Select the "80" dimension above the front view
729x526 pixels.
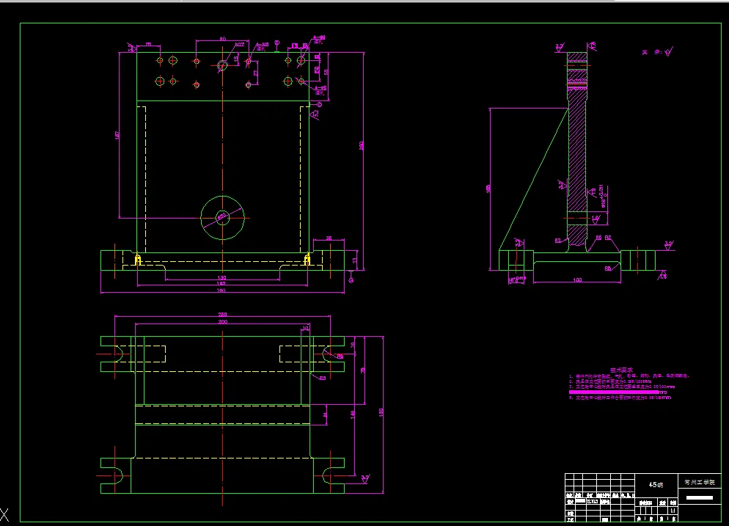[x=223, y=39]
